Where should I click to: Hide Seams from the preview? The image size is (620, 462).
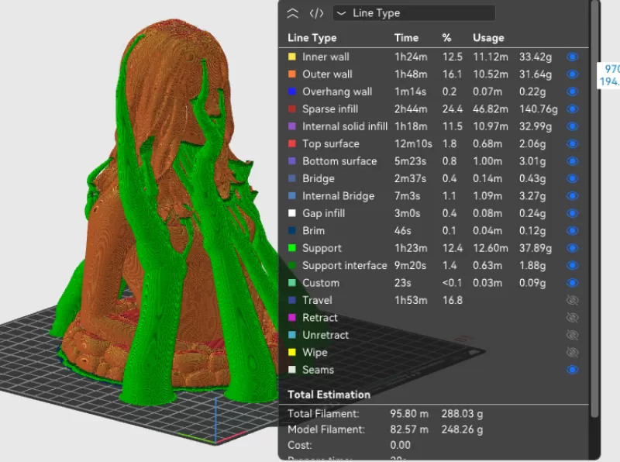[x=572, y=370]
